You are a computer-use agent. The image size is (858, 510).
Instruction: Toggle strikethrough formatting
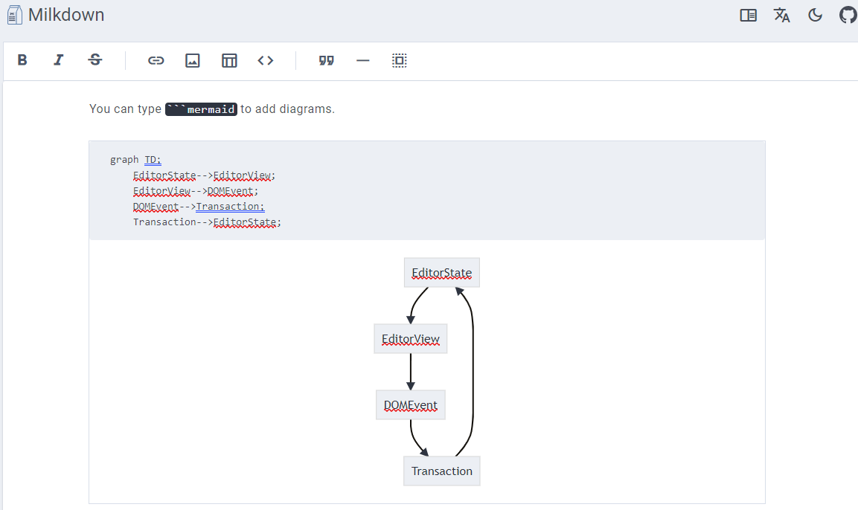[95, 59]
